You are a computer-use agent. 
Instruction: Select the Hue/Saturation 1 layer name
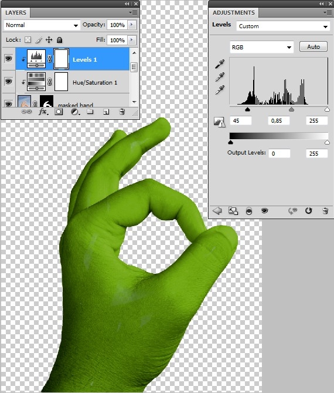coord(95,82)
